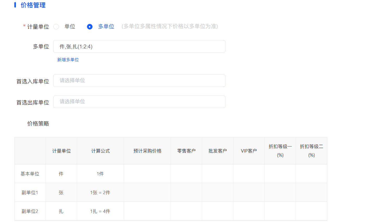Viewport: 372px width, 222px height.
Task: Click VIP客户 cell for 副单位2 row
Action: coord(249,211)
